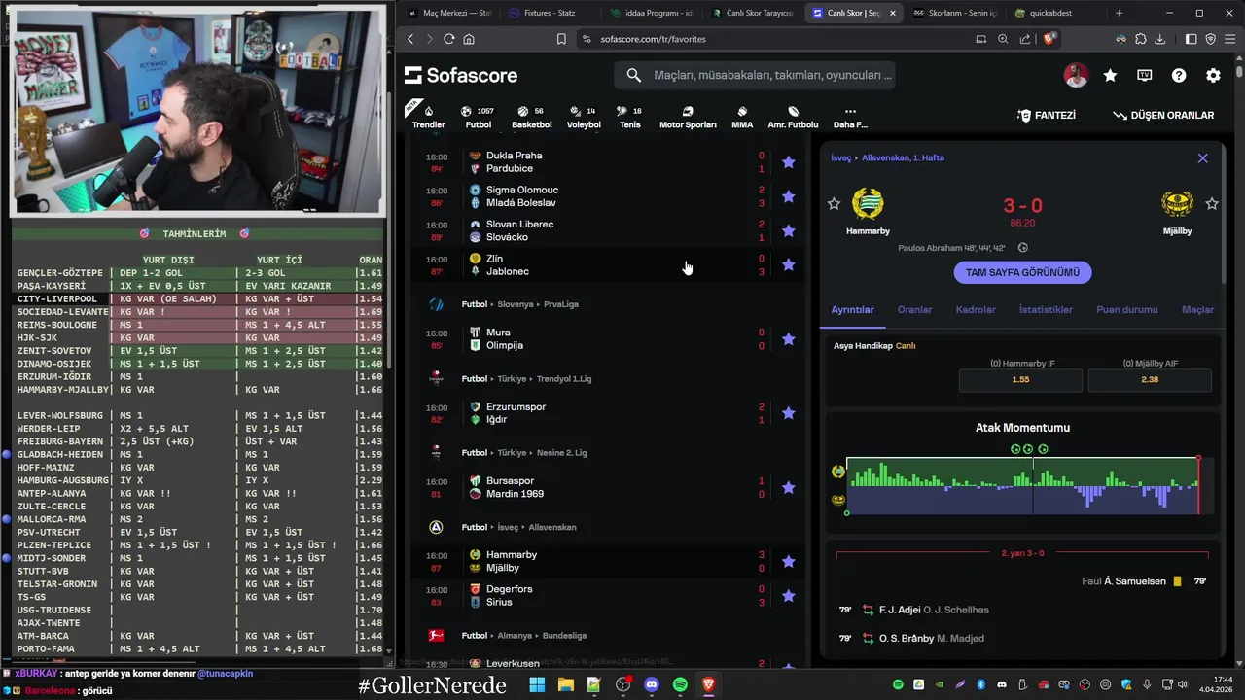Open the user profile avatar

(1076, 75)
